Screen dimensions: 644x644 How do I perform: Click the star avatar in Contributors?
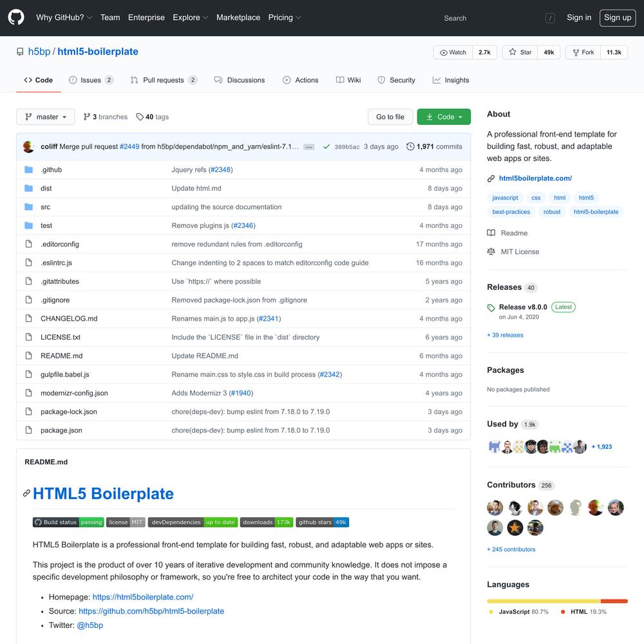click(515, 528)
